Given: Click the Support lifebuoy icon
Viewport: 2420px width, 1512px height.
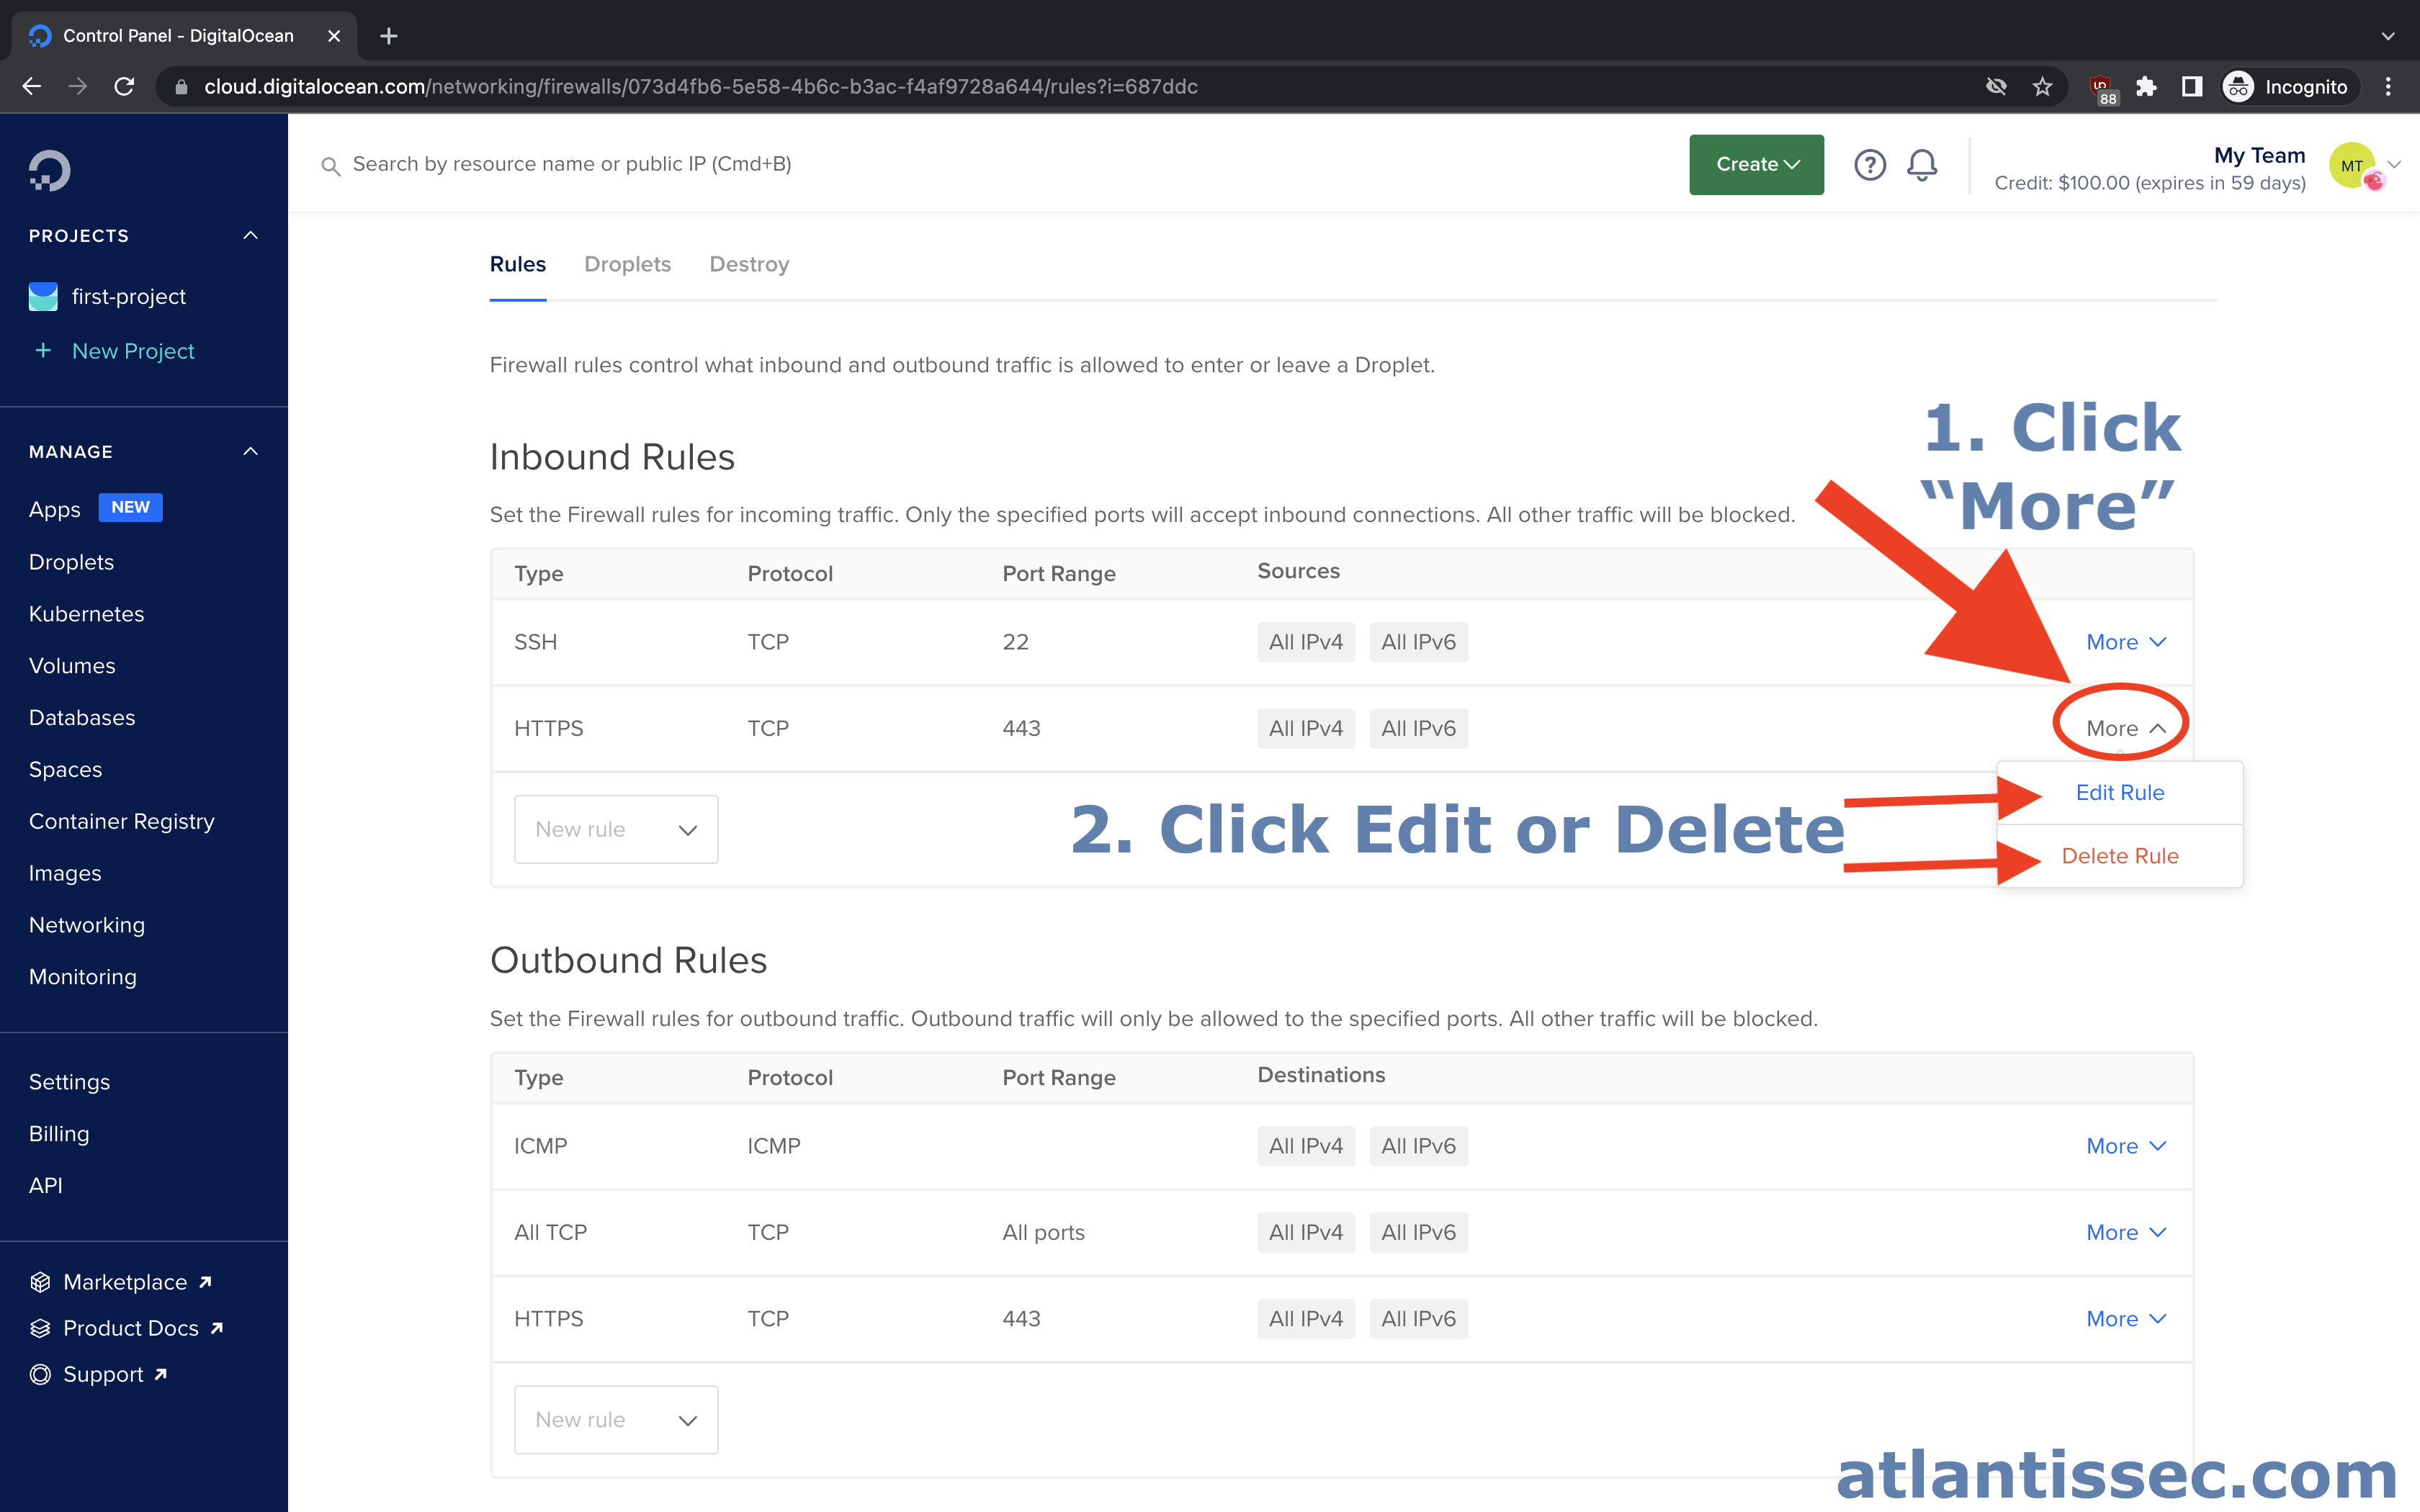Looking at the screenshot, I should click(x=40, y=1374).
